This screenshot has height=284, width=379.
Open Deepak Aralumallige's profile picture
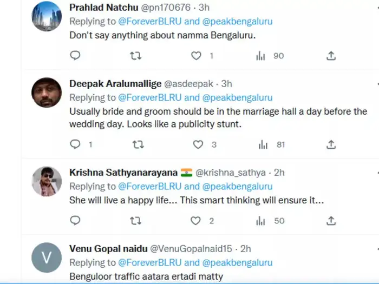[47, 93]
